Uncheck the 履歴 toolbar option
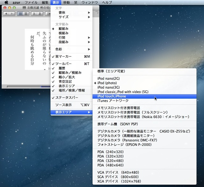 click(x=71, y=68)
